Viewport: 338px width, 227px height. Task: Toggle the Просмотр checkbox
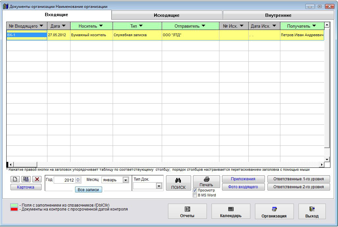[x=195, y=190]
